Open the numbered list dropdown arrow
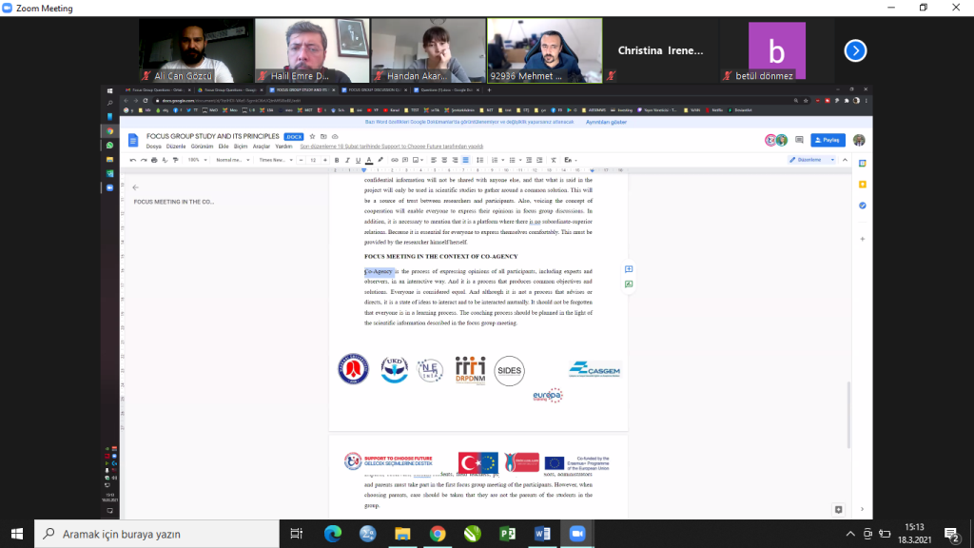 tap(502, 160)
